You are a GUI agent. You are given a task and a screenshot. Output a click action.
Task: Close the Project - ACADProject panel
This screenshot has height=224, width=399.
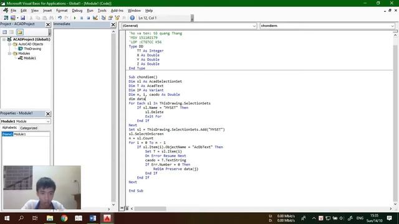[48, 24]
